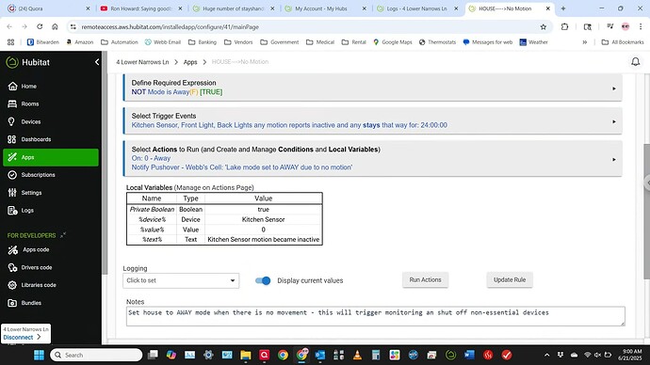Collapse the Hubitat sidebar arrow

point(97,62)
